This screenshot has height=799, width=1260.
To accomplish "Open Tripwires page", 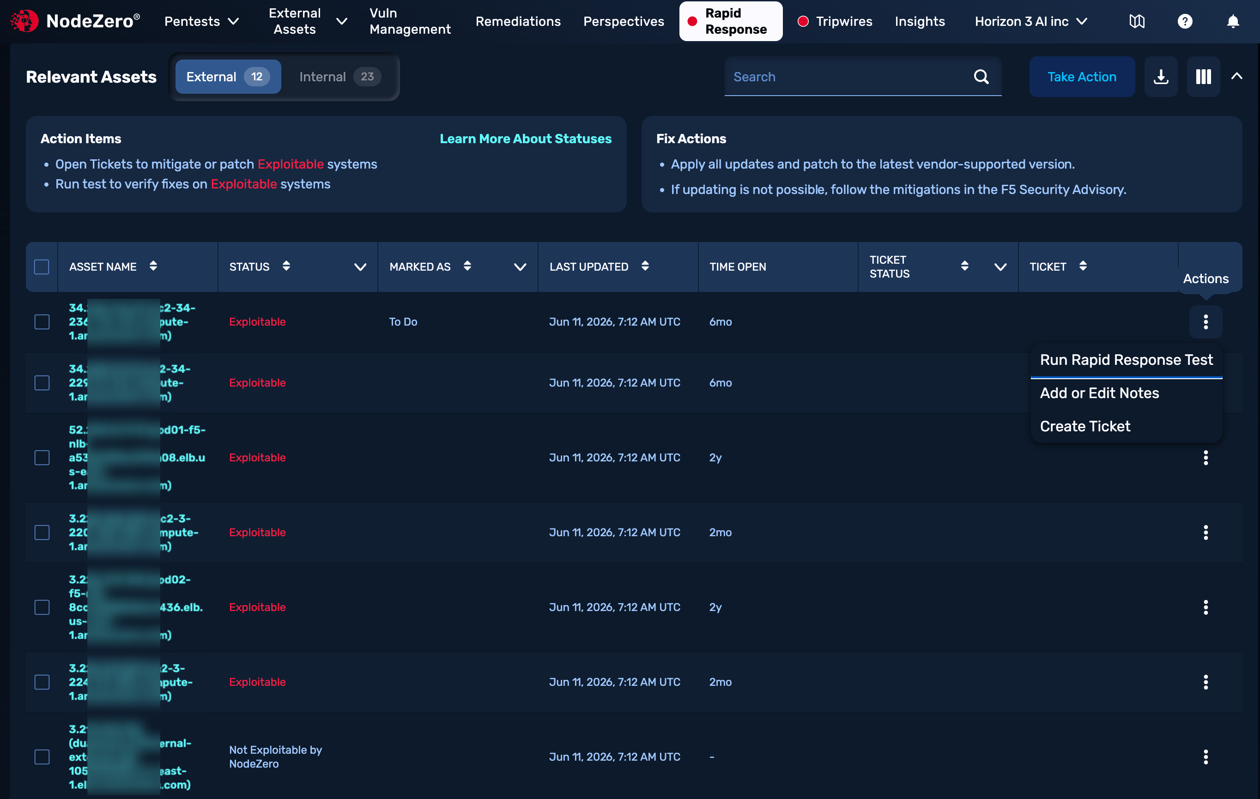I will pyautogui.click(x=835, y=21).
